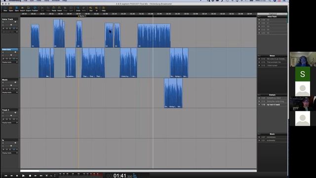The image size is (316, 178).
Task: Click the Save toolbar icon
Action: [x=17, y=9]
